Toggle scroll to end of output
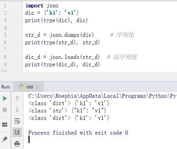Screen dimensions: 177x149 click(x=17, y=132)
